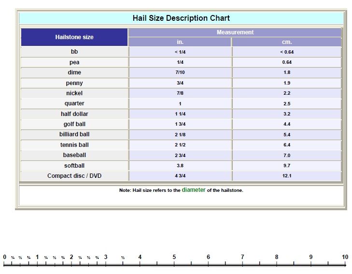Click the 'Hail Size Description Chart' title
This screenshot has height=274, width=352.
click(x=181, y=18)
